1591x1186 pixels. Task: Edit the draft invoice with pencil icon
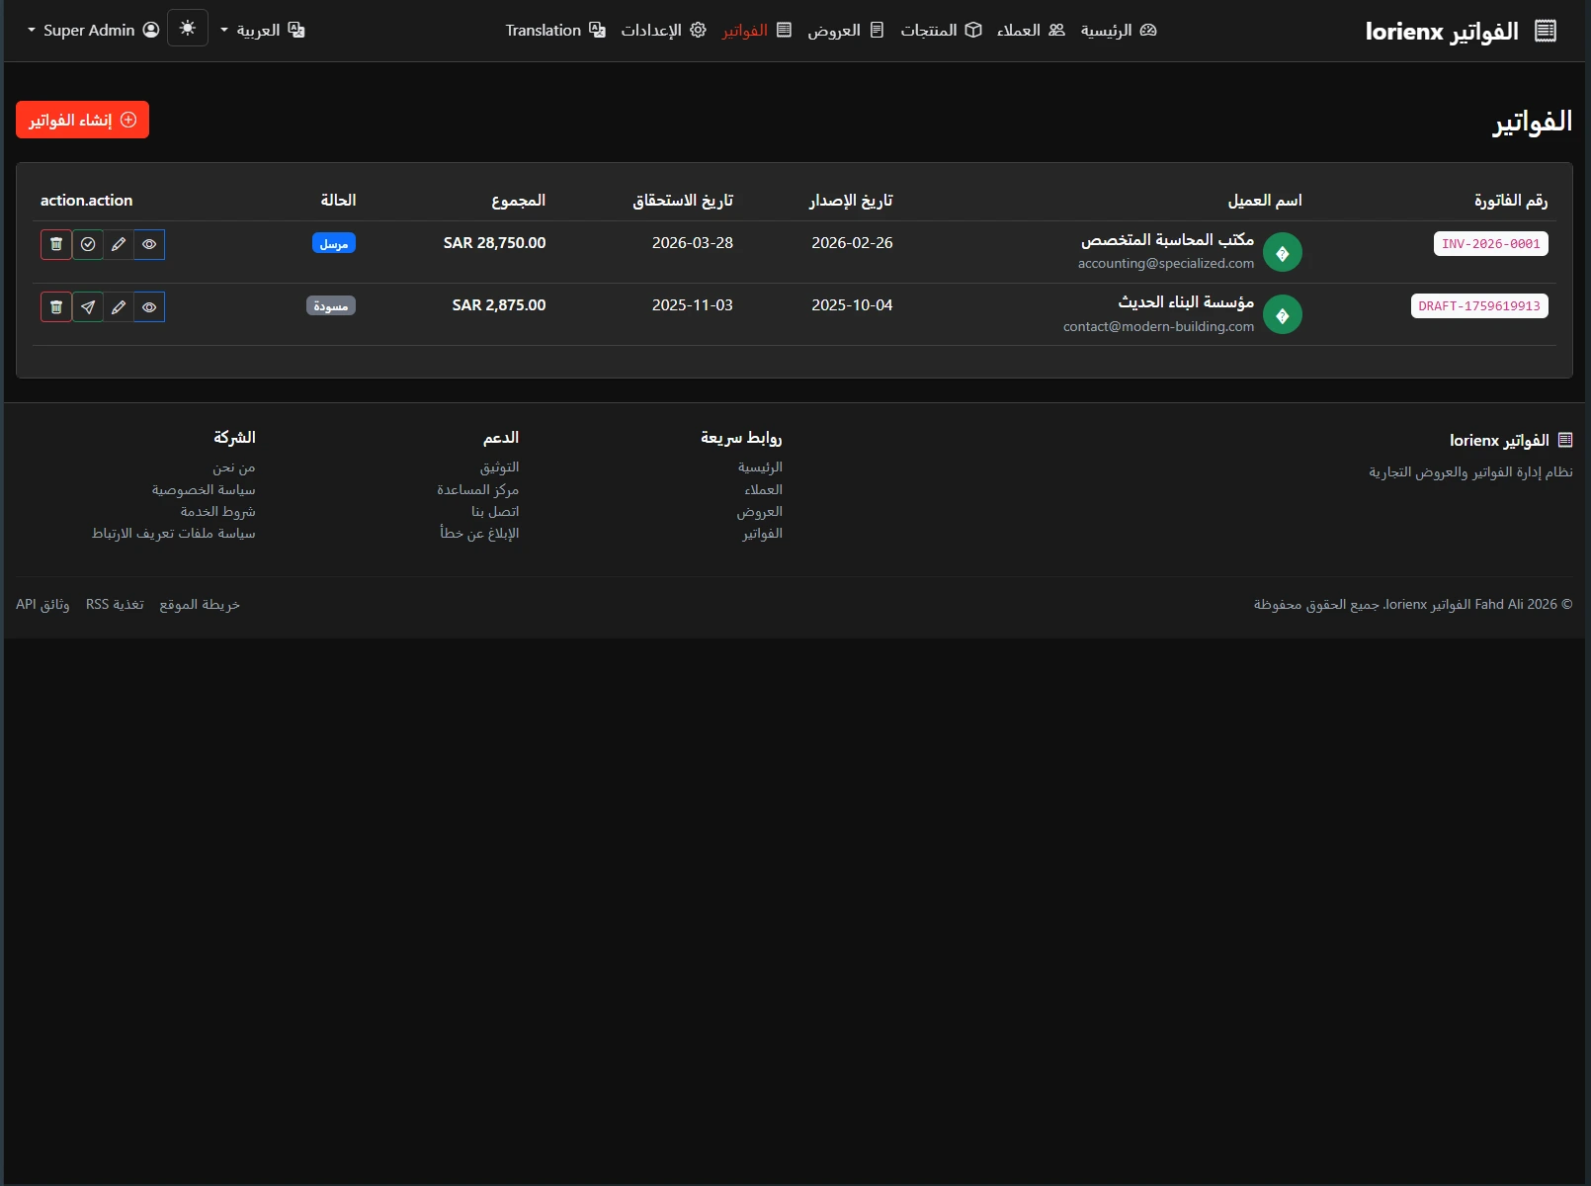[119, 307]
